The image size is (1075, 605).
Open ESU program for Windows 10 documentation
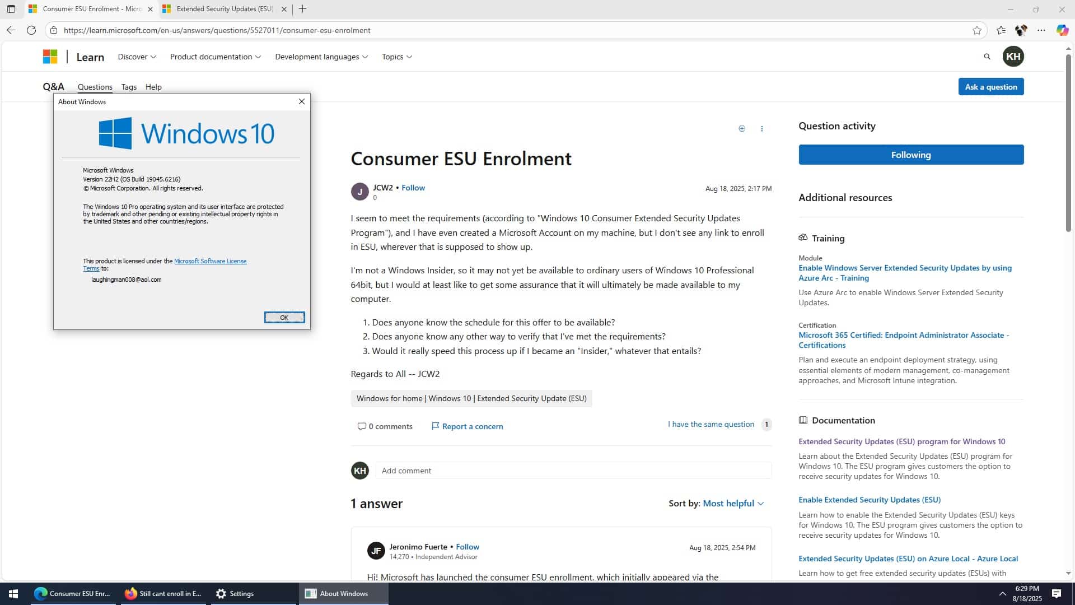coord(901,441)
